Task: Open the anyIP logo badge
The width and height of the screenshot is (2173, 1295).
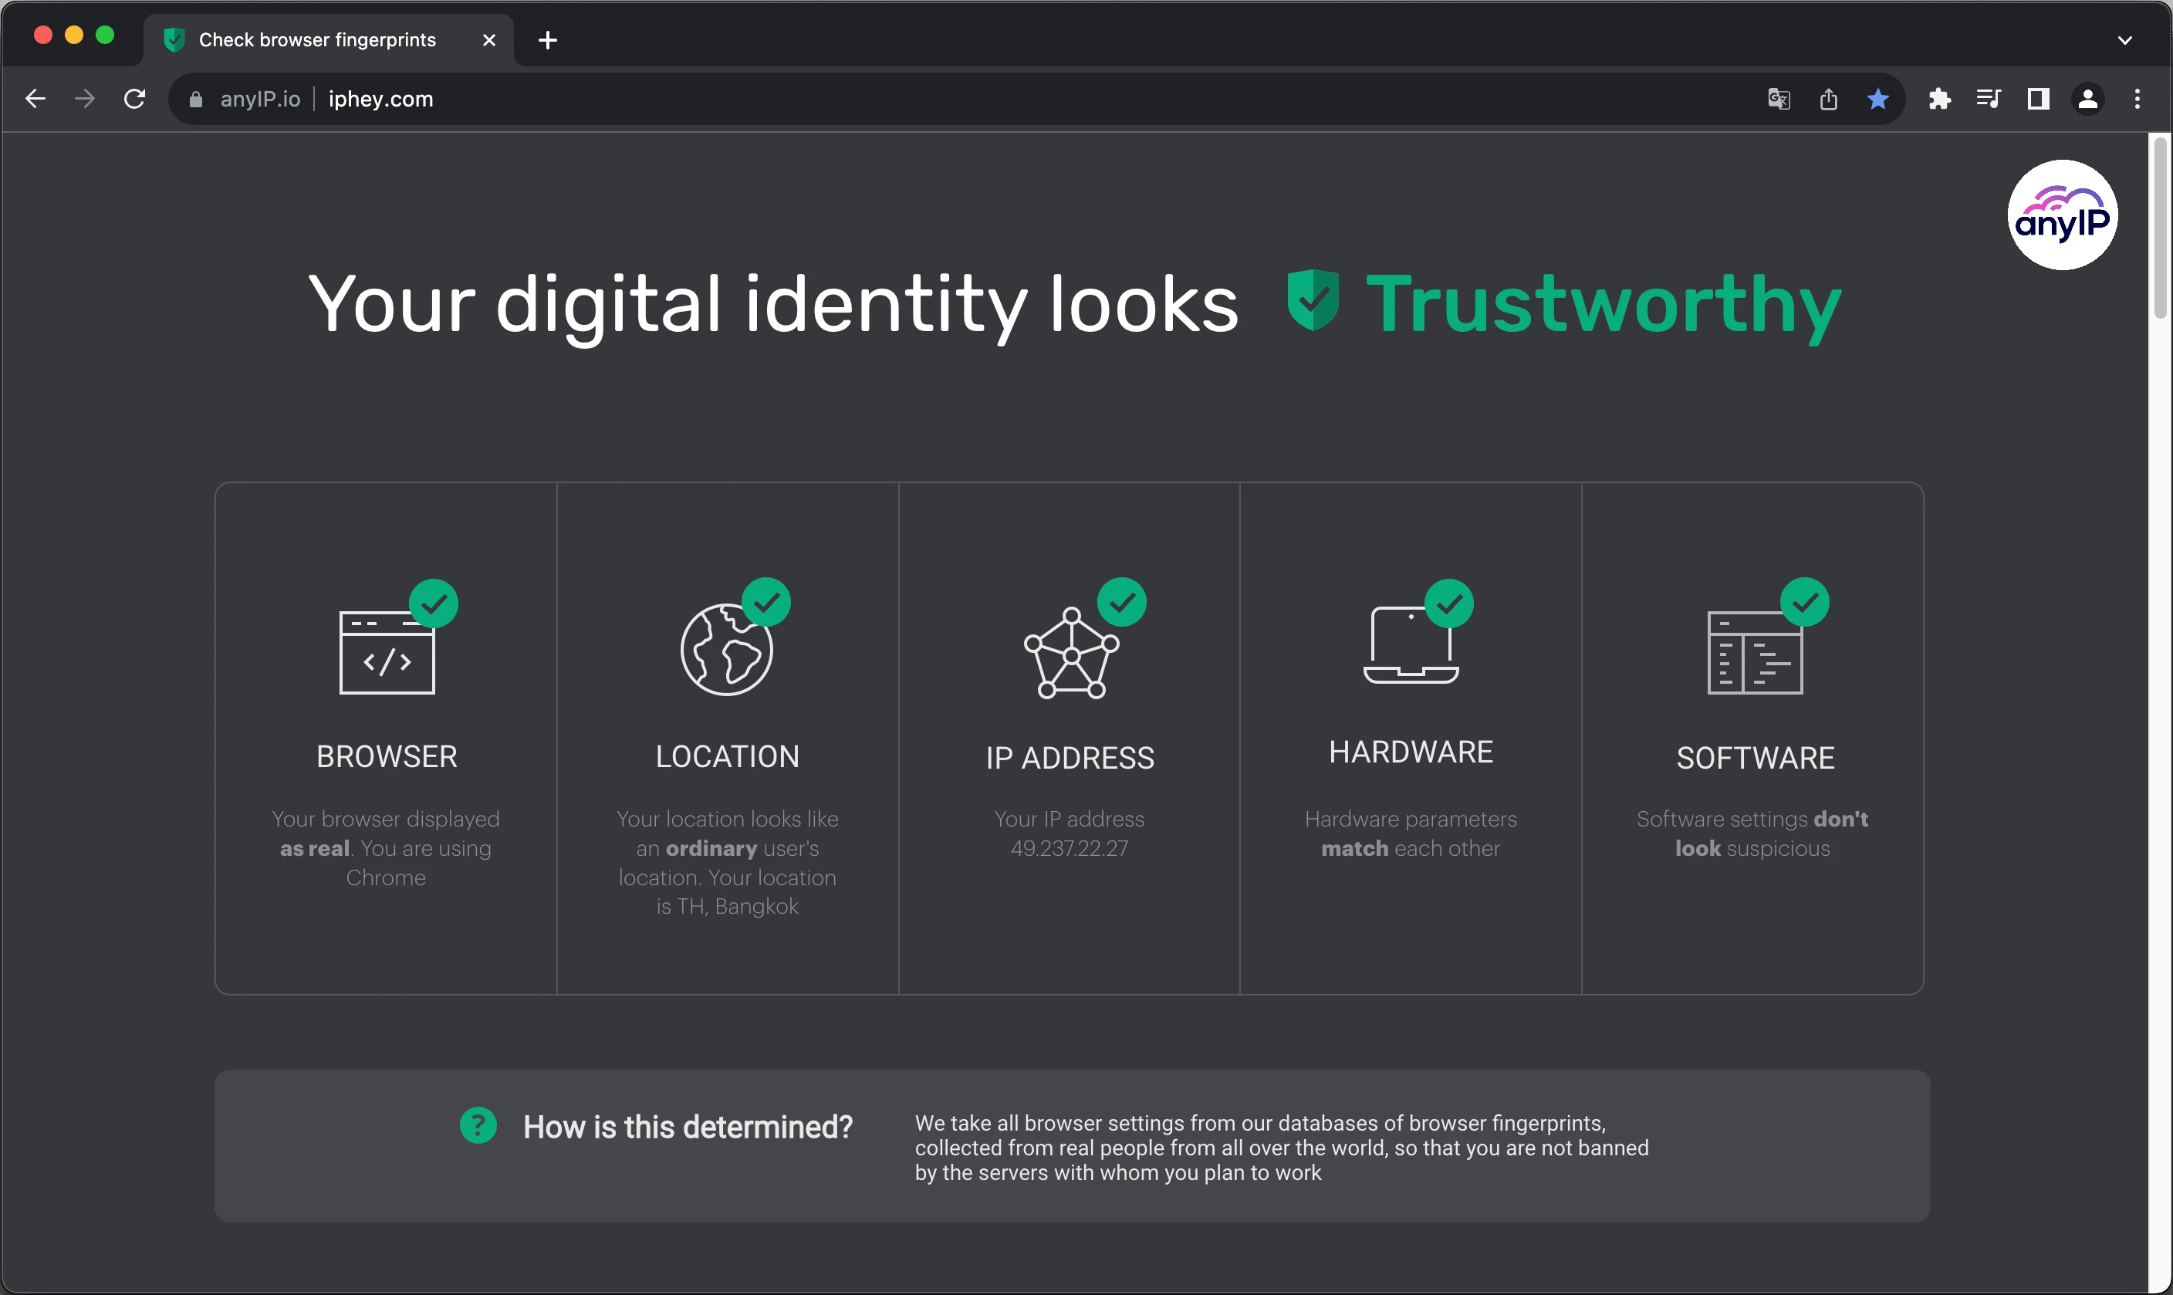Action: click(x=2061, y=215)
